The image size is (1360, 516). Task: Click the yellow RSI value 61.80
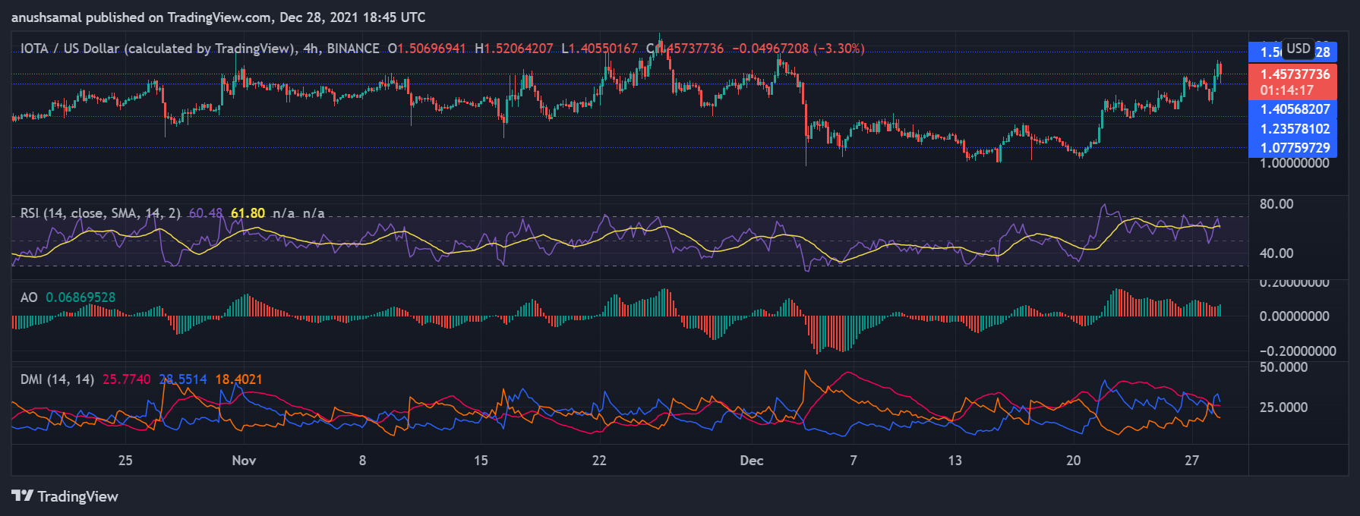point(248,213)
